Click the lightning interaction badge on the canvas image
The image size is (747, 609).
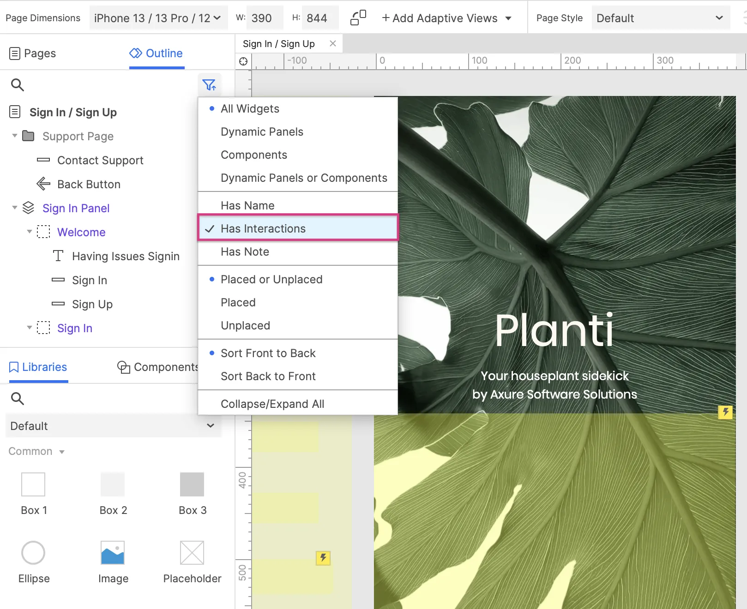[725, 412]
